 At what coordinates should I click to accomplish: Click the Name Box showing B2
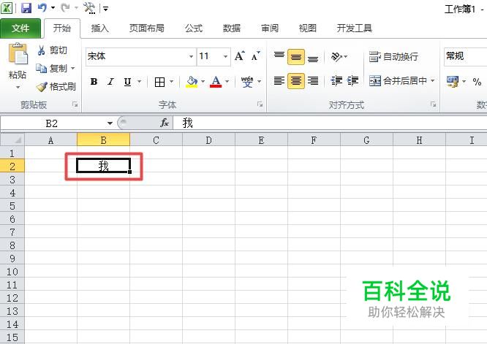[53, 123]
